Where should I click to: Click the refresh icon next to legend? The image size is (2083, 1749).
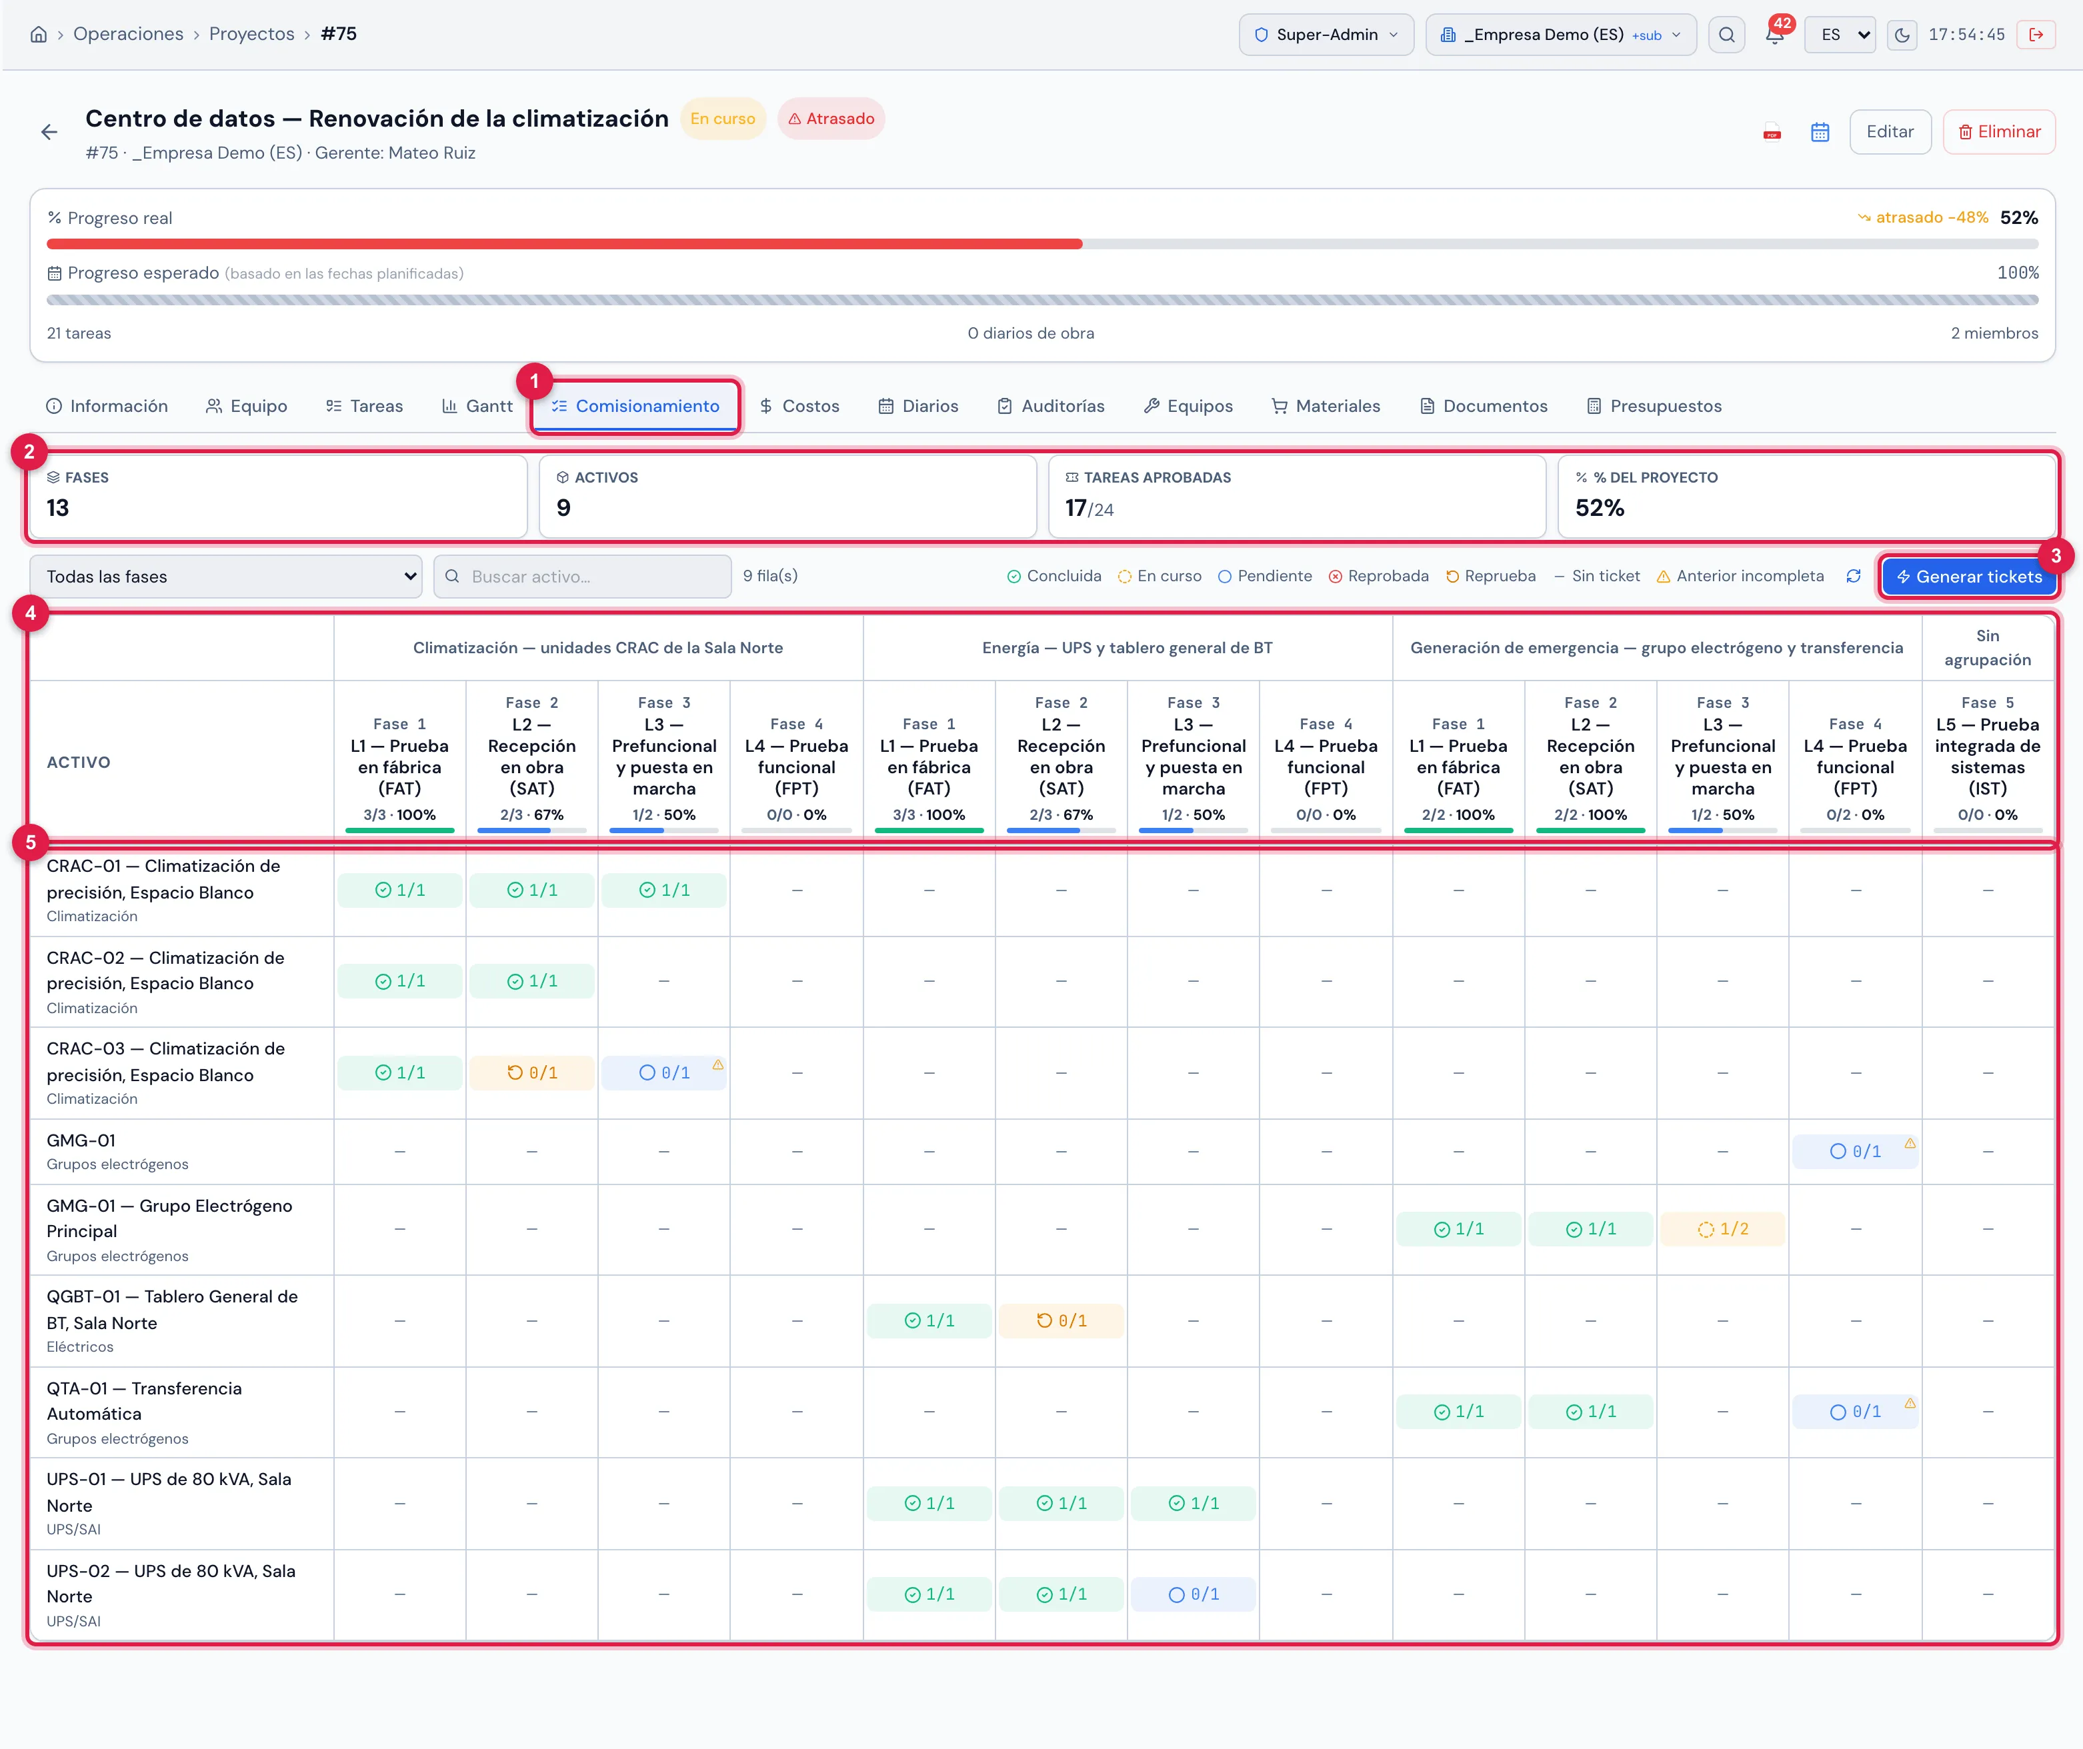pyautogui.click(x=1853, y=576)
